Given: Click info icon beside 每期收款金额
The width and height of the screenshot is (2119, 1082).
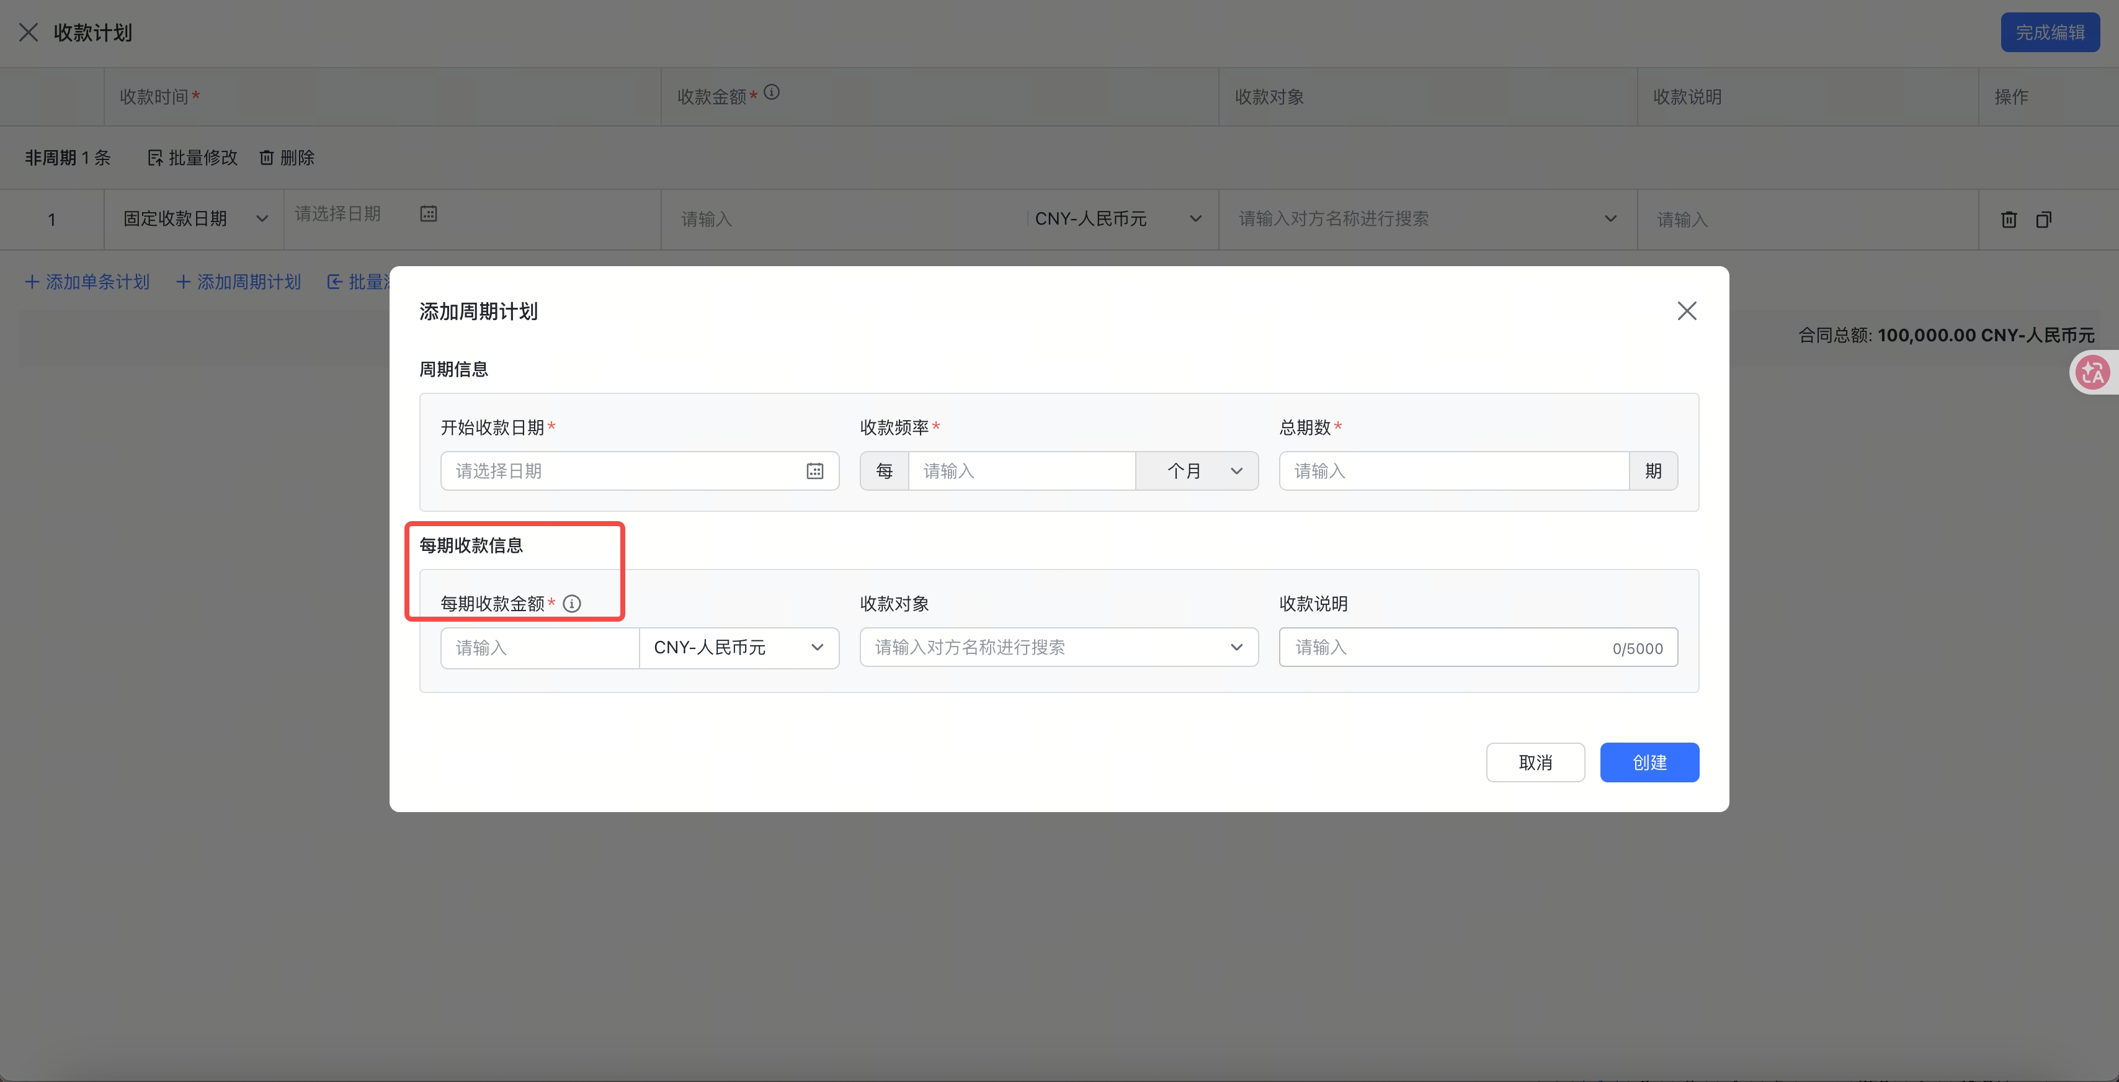Looking at the screenshot, I should tap(572, 604).
